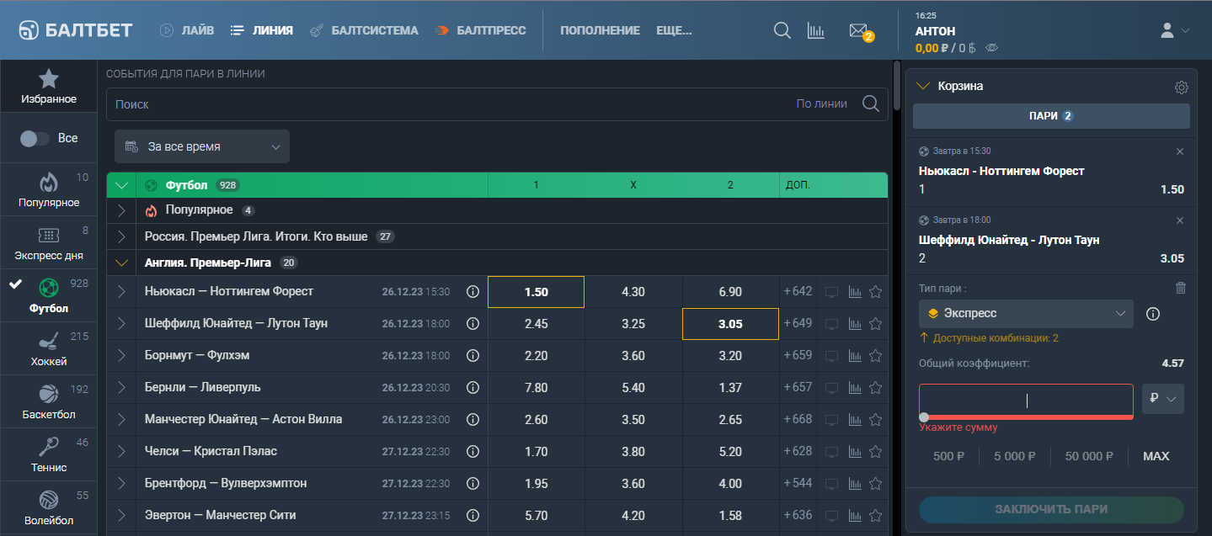Toggle the 'Все' sports switch
1212x536 pixels.
pyautogui.click(x=35, y=139)
